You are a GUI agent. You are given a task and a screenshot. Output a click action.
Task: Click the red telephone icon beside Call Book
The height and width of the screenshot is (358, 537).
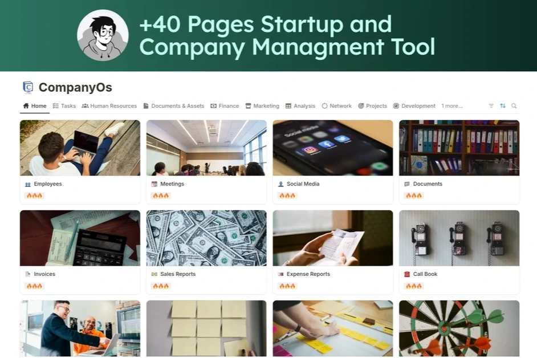pos(407,274)
